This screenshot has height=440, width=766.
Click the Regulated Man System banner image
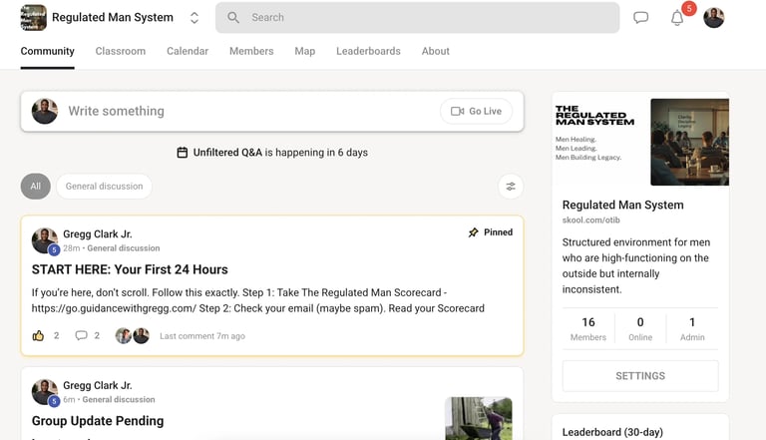pos(640,142)
